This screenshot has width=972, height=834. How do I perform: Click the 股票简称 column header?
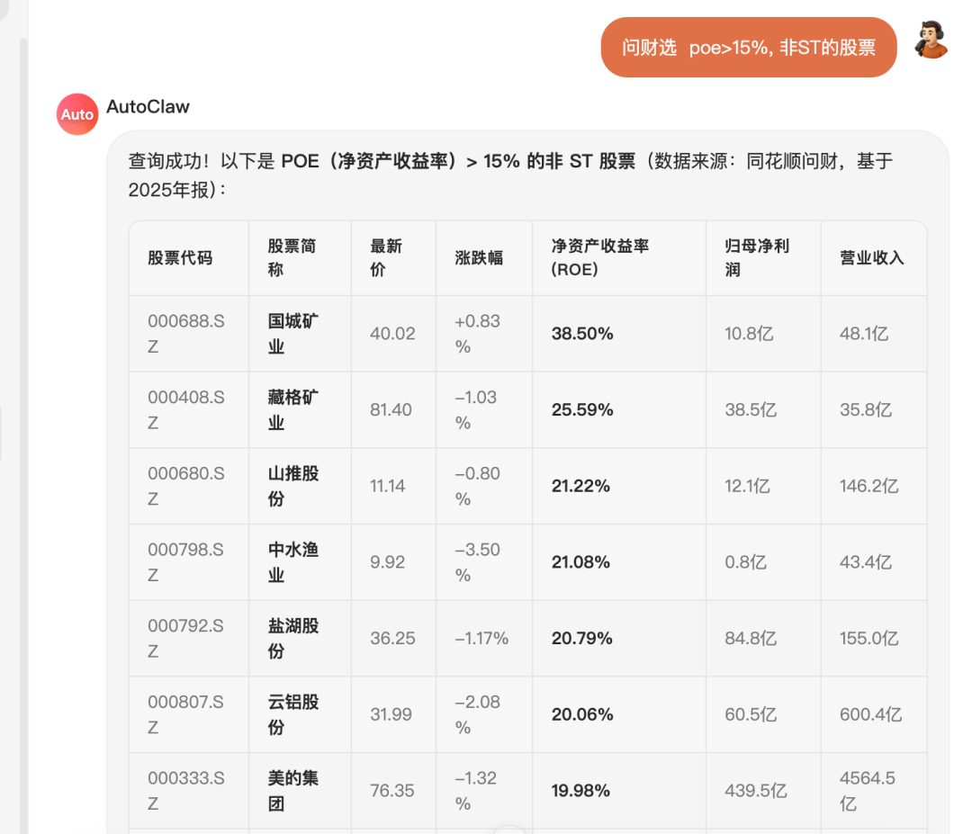tap(292, 258)
